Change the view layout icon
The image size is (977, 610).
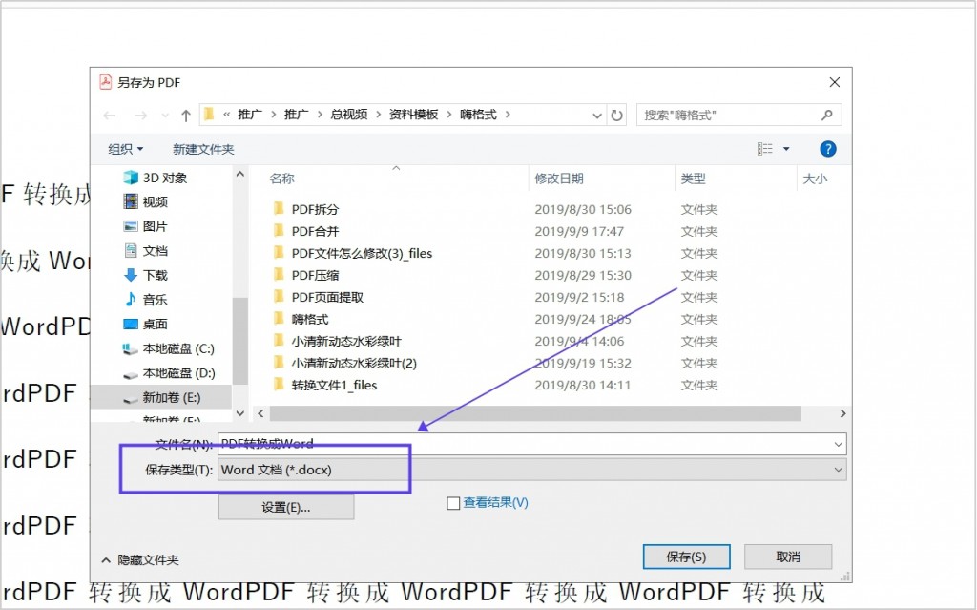(x=764, y=149)
